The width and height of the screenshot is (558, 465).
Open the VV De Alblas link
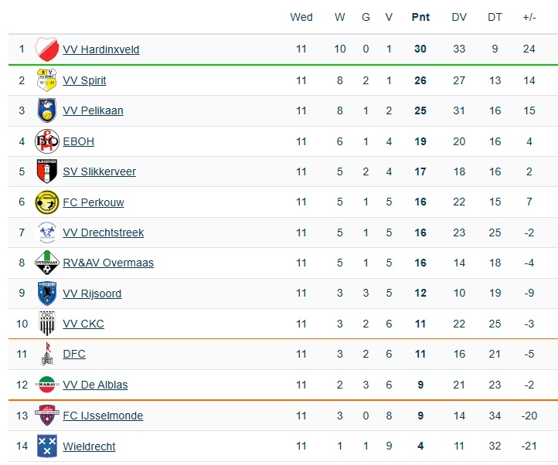[95, 385]
